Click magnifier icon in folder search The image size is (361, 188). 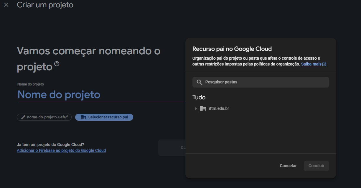point(200,82)
